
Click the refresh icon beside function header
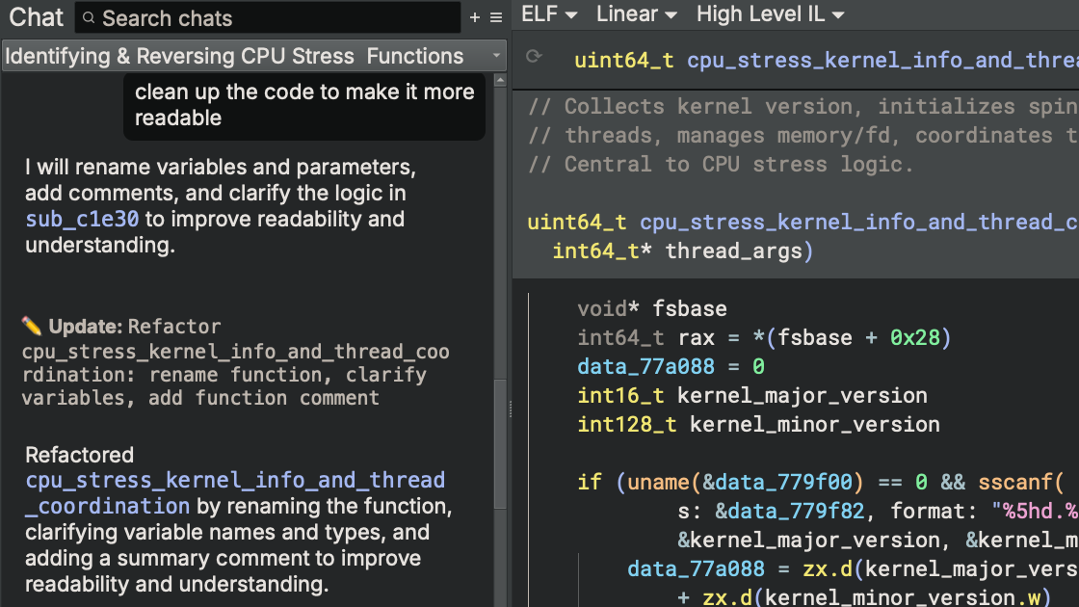coord(534,58)
